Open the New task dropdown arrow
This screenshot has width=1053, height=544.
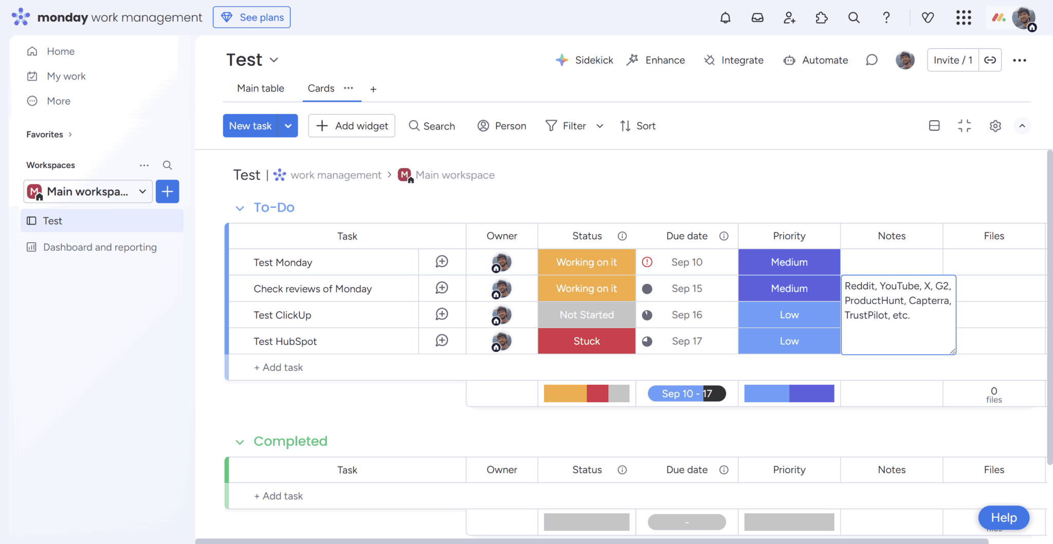point(288,126)
